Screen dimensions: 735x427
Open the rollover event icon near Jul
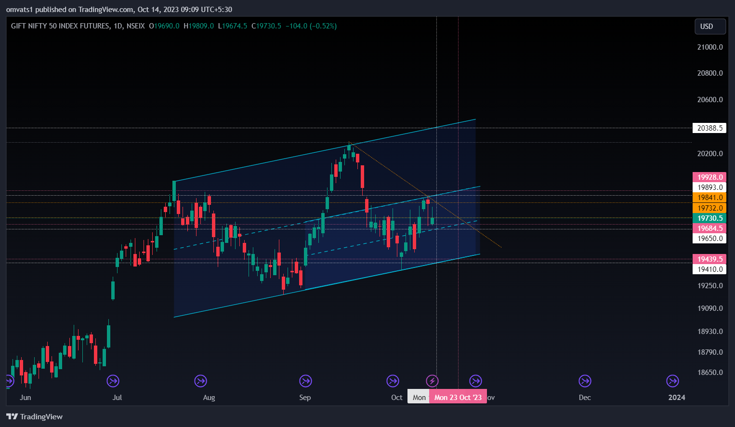113,381
